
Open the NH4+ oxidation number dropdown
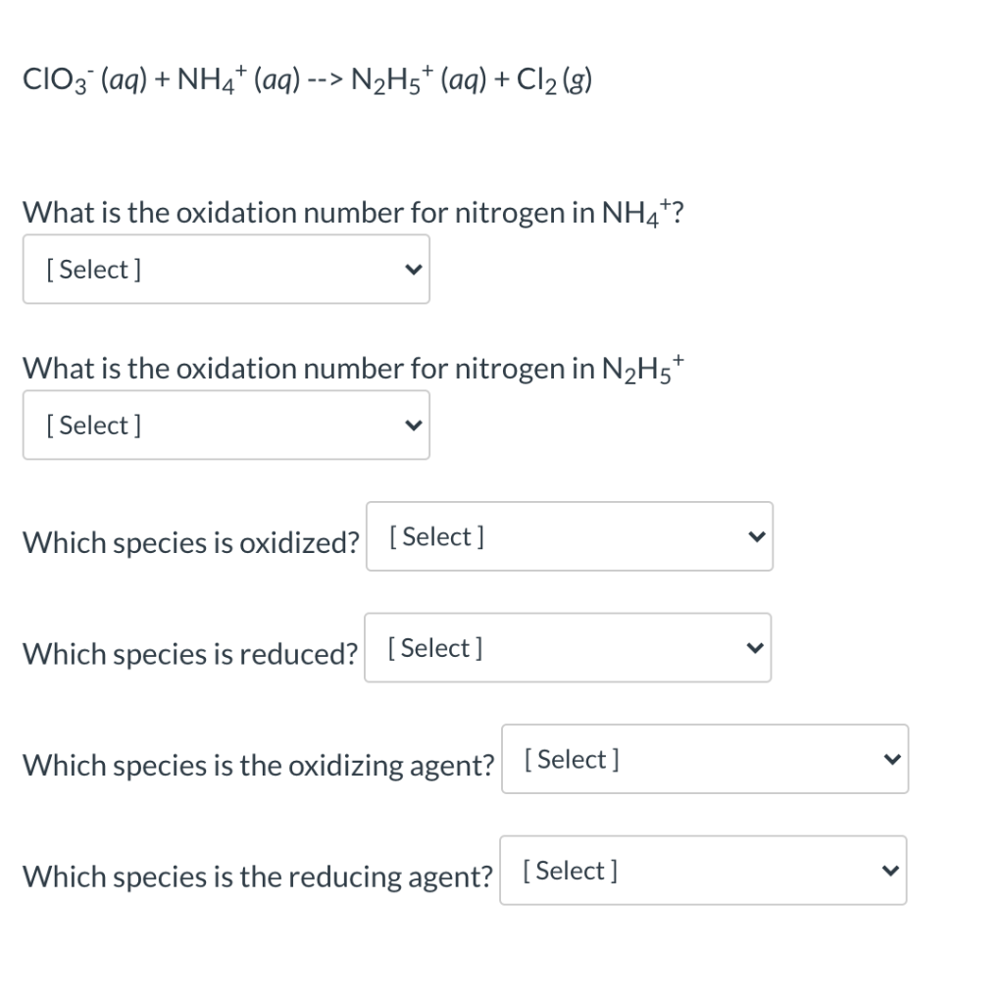pos(226,269)
